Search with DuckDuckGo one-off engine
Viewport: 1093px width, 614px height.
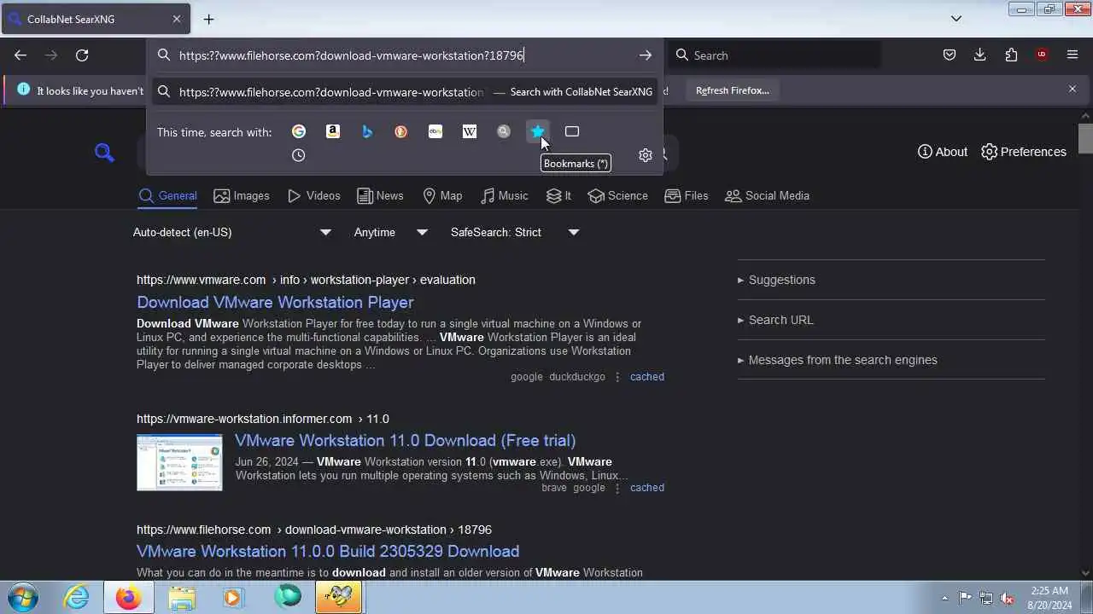click(401, 131)
